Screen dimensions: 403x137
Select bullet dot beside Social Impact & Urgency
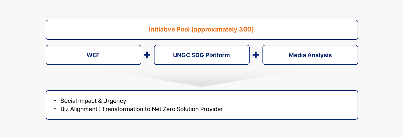[55, 101]
